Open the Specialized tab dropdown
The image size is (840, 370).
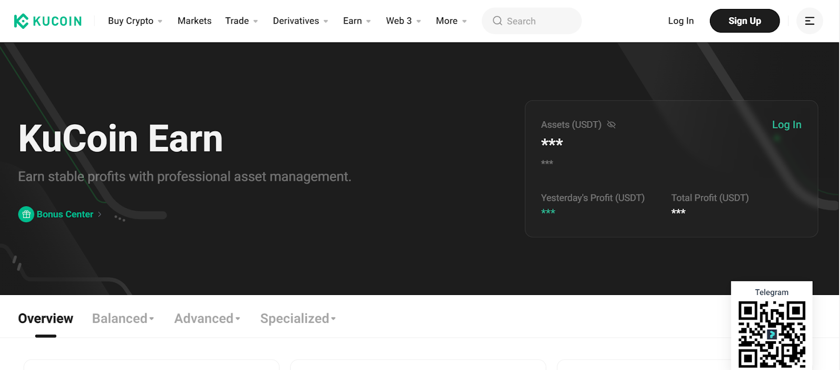(298, 319)
